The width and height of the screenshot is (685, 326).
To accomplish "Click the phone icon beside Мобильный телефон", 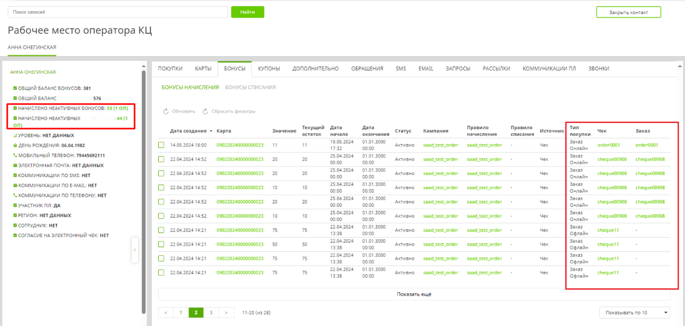I will pyautogui.click(x=15, y=155).
